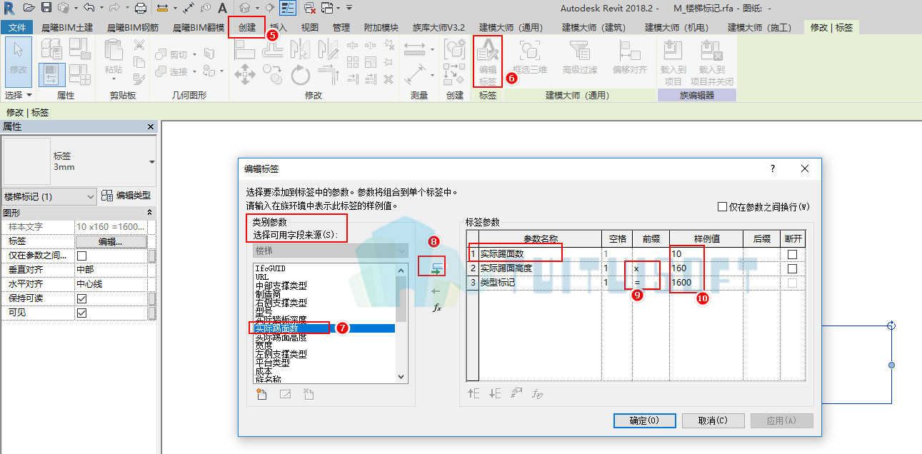922x454 pixels.
Task: Click the add calculated parameter fx icon
Action: click(x=438, y=308)
